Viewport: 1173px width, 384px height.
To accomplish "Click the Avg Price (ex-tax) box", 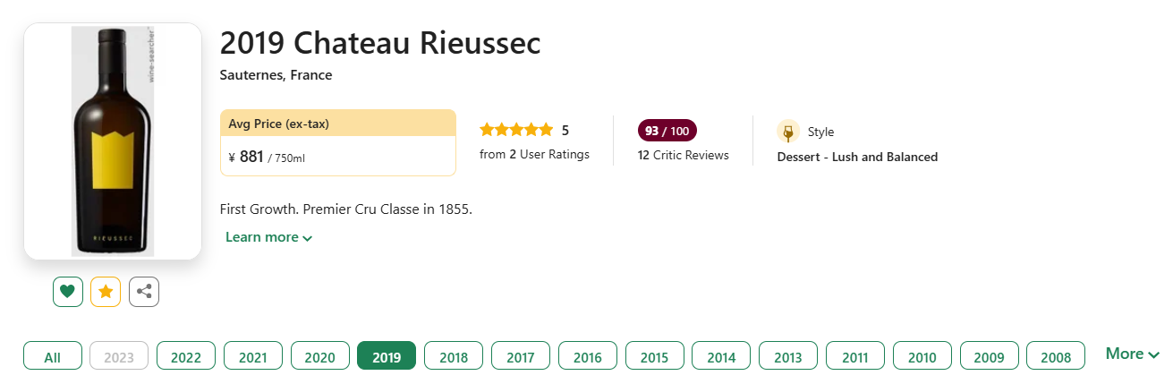I will (337, 143).
